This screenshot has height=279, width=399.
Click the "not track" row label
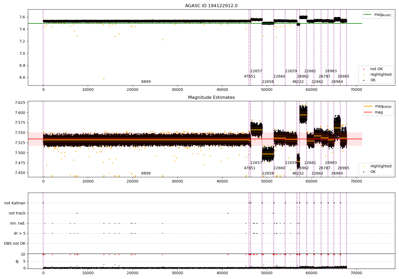17,213
